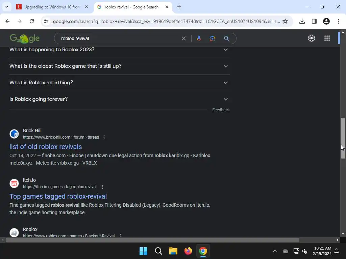Viewport: 346px width, 259px height.
Task: Click the horizontal scrollbar thumb
Action: click(x=152, y=240)
